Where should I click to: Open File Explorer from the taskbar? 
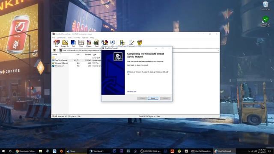(40, 151)
